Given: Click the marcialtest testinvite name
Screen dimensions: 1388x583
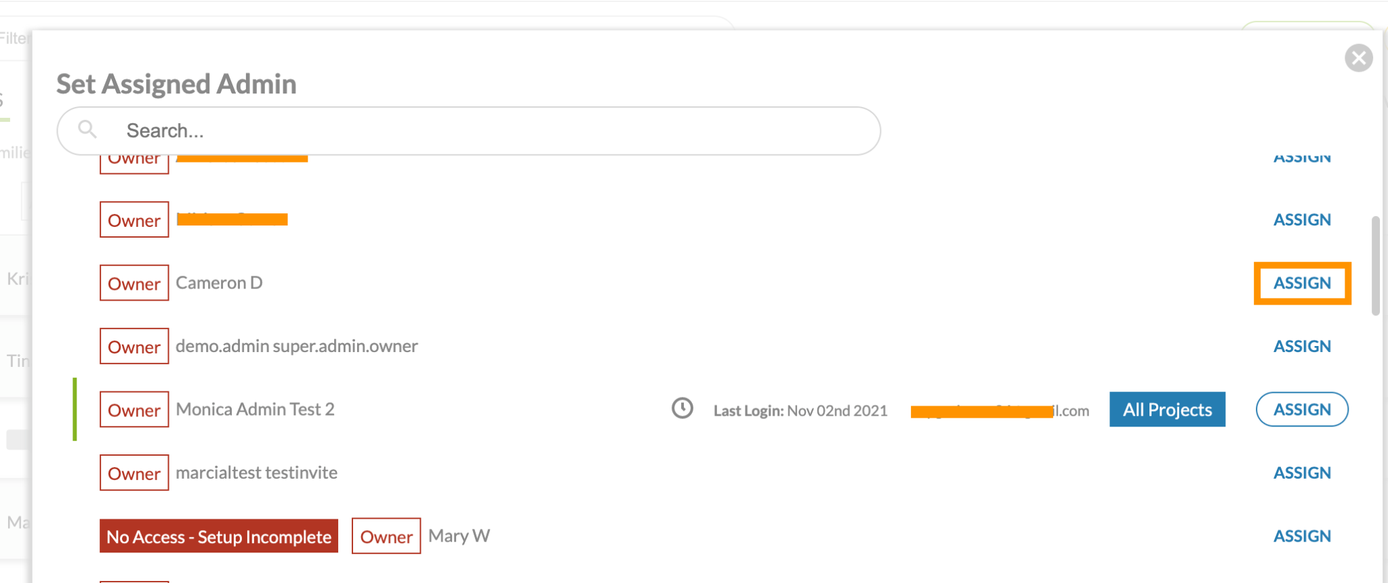Looking at the screenshot, I should point(256,473).
